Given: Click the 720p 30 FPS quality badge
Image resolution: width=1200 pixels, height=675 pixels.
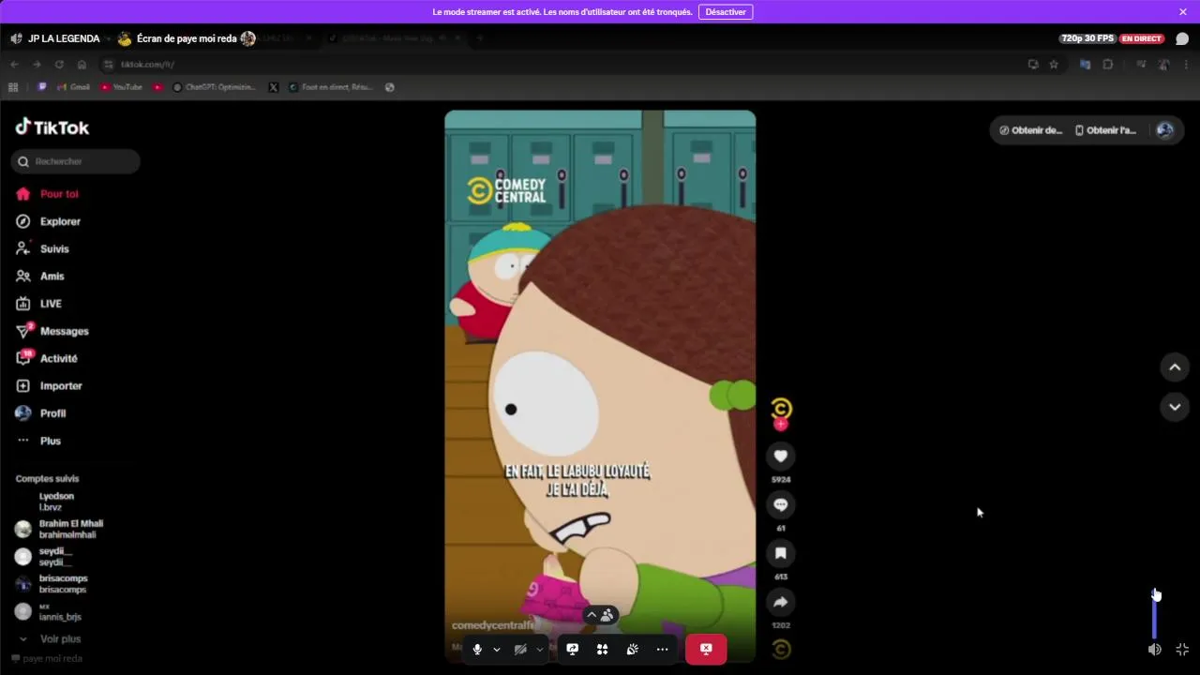Looking at the screenshot, I should (1087, 38).
